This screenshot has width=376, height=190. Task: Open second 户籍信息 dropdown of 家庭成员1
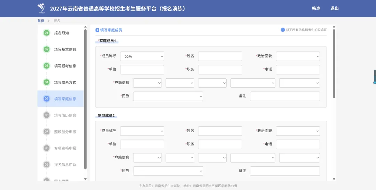click(180, 83)
